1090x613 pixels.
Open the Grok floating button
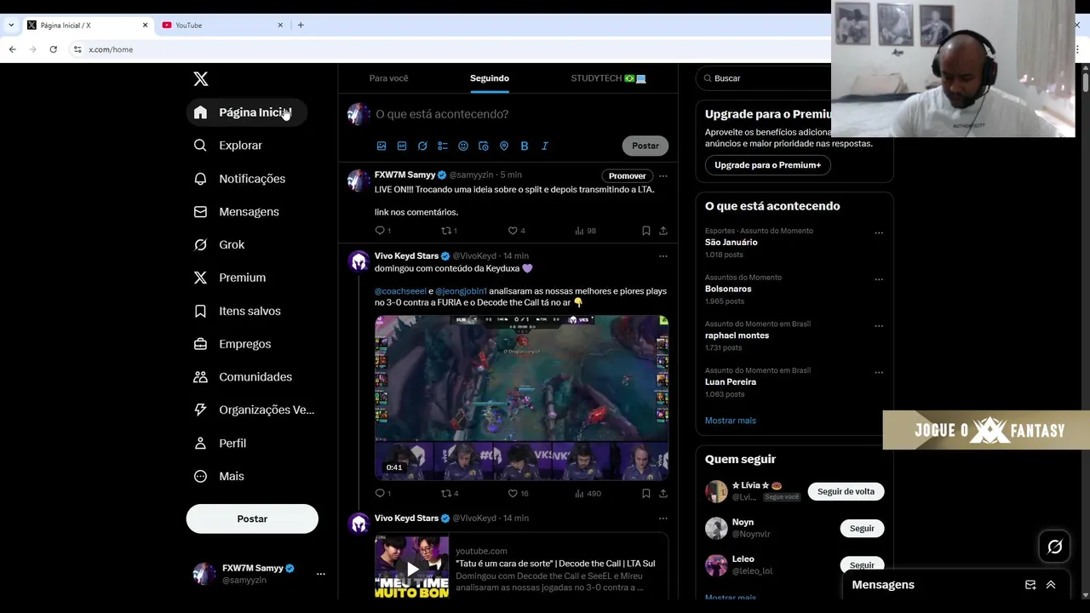1054,547
